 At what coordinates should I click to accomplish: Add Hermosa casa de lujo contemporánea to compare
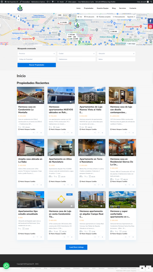pyautogui.click(x=133, y=133)
